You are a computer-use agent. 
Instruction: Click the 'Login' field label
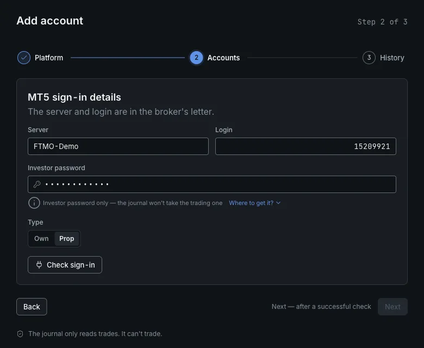coord(223,130)
